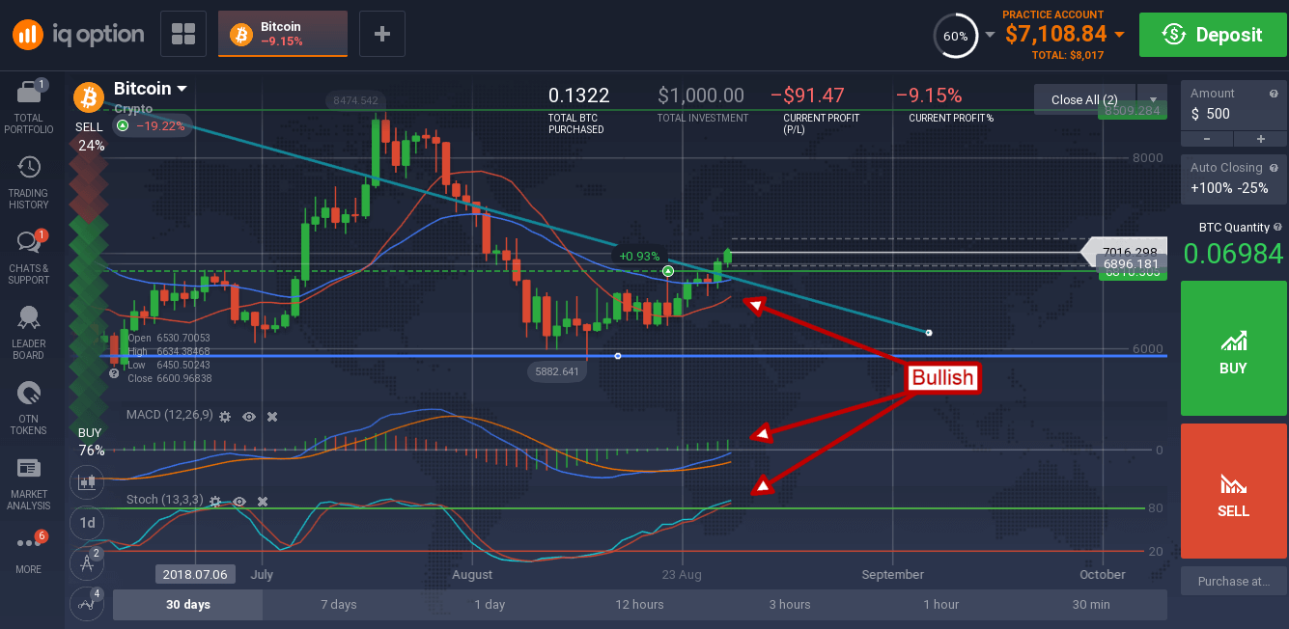Image resolution: width=1289 pixels, height=629 pixels.
Task: Click the green Deposit button
Action: [x=1212, y=35]
